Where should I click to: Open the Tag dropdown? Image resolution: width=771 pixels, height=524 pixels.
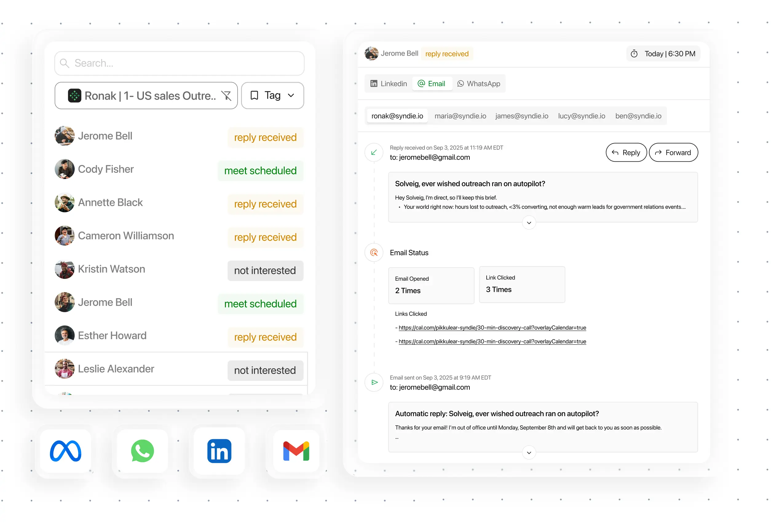point(272,96)
